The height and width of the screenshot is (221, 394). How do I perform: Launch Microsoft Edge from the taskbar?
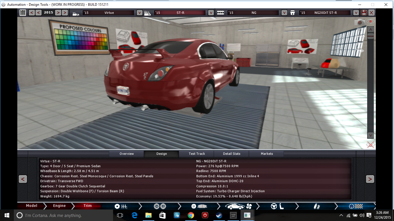pos(134,215)
